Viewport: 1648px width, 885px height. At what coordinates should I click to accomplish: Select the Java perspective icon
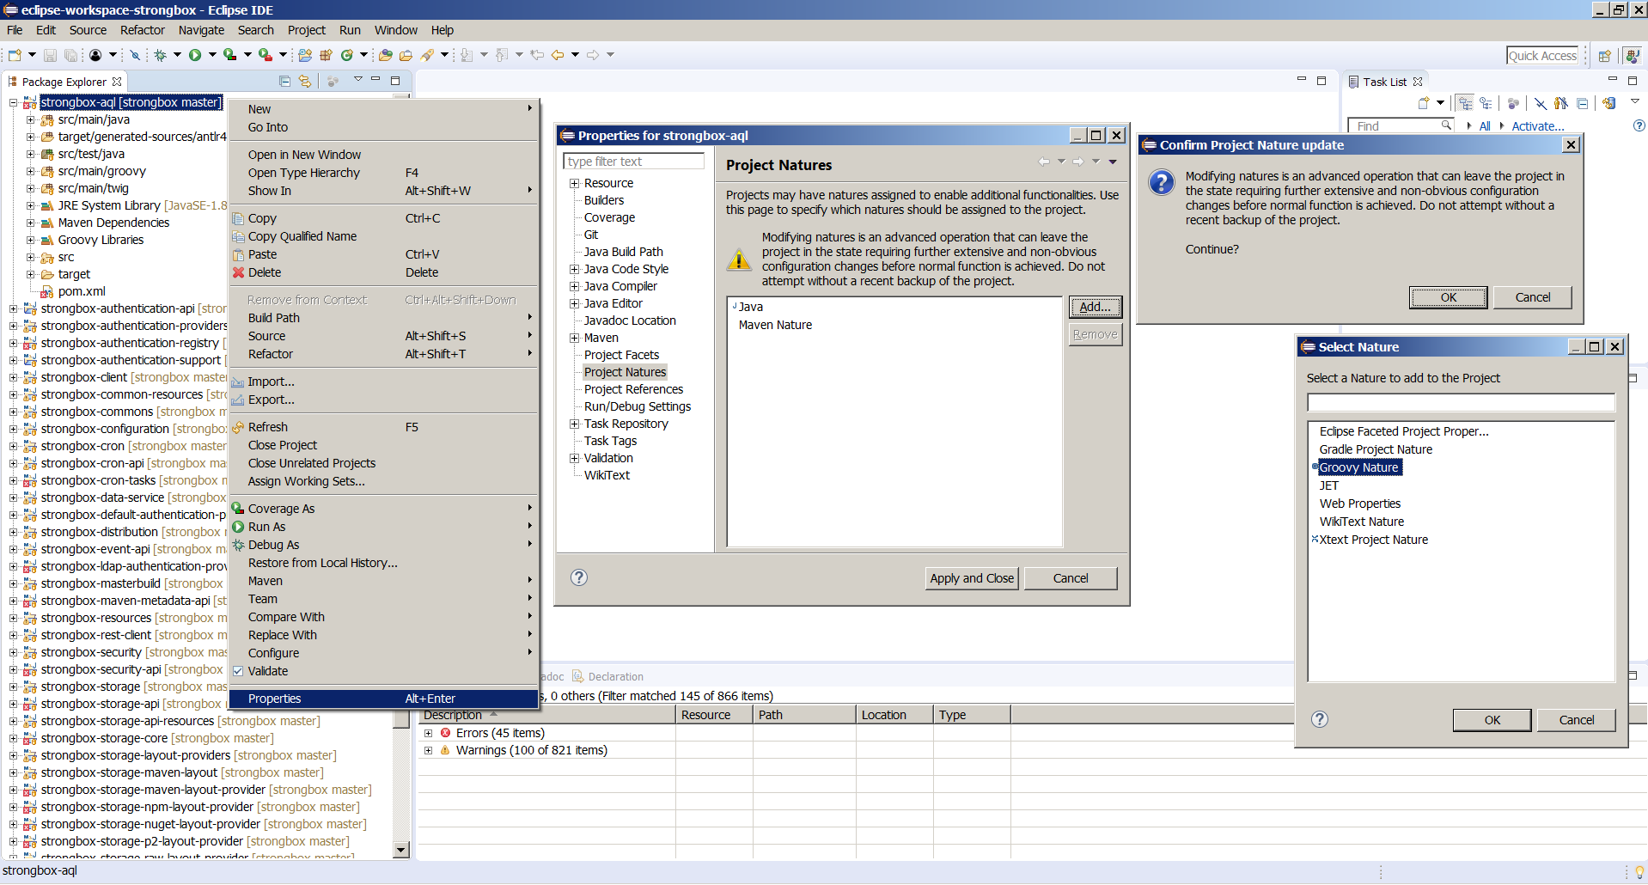1632,56
